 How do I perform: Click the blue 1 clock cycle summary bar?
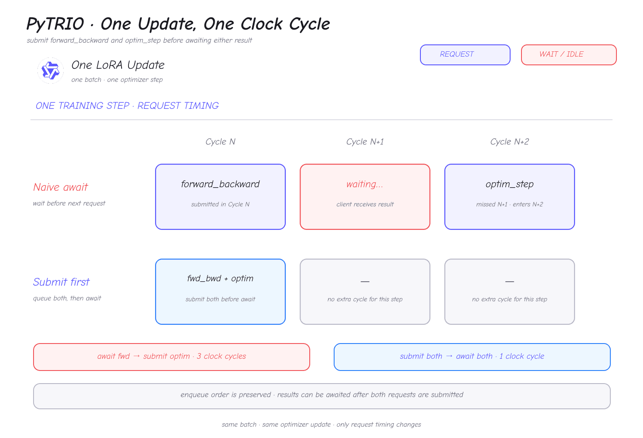pos(472,357)
